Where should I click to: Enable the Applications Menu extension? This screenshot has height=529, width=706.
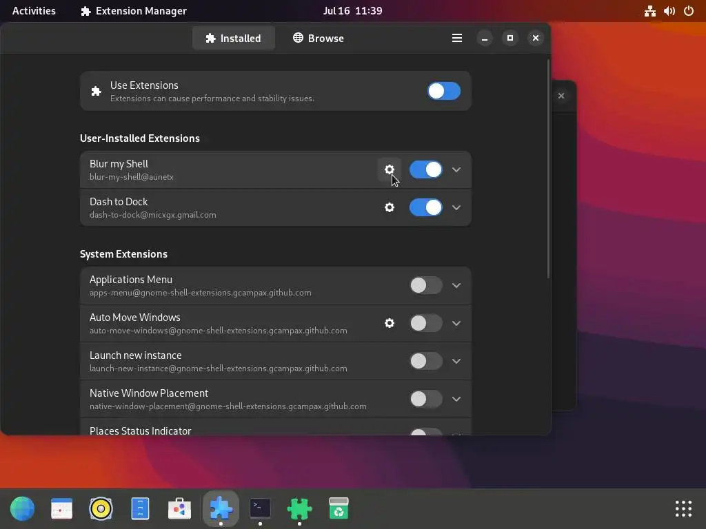click(x=426, y=285)
